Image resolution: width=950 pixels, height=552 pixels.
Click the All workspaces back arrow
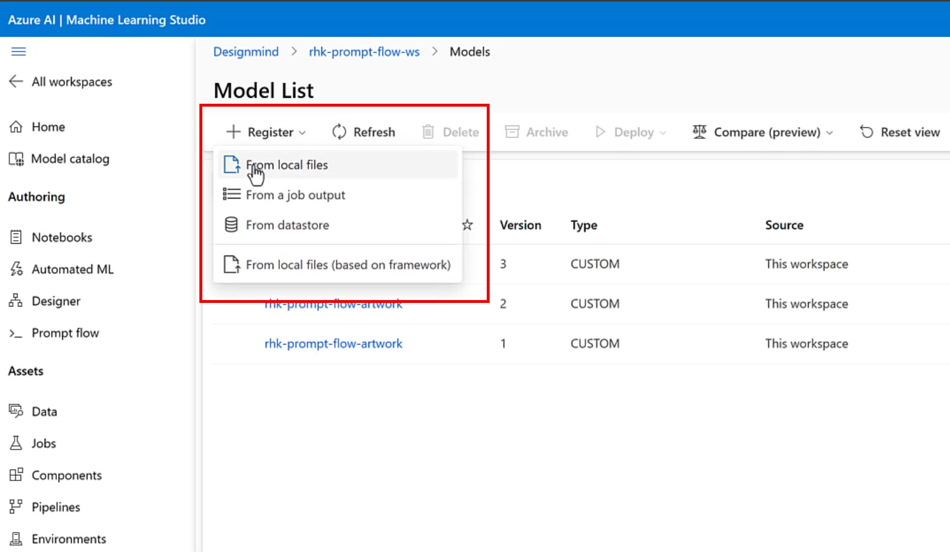[x=16, y=81]
